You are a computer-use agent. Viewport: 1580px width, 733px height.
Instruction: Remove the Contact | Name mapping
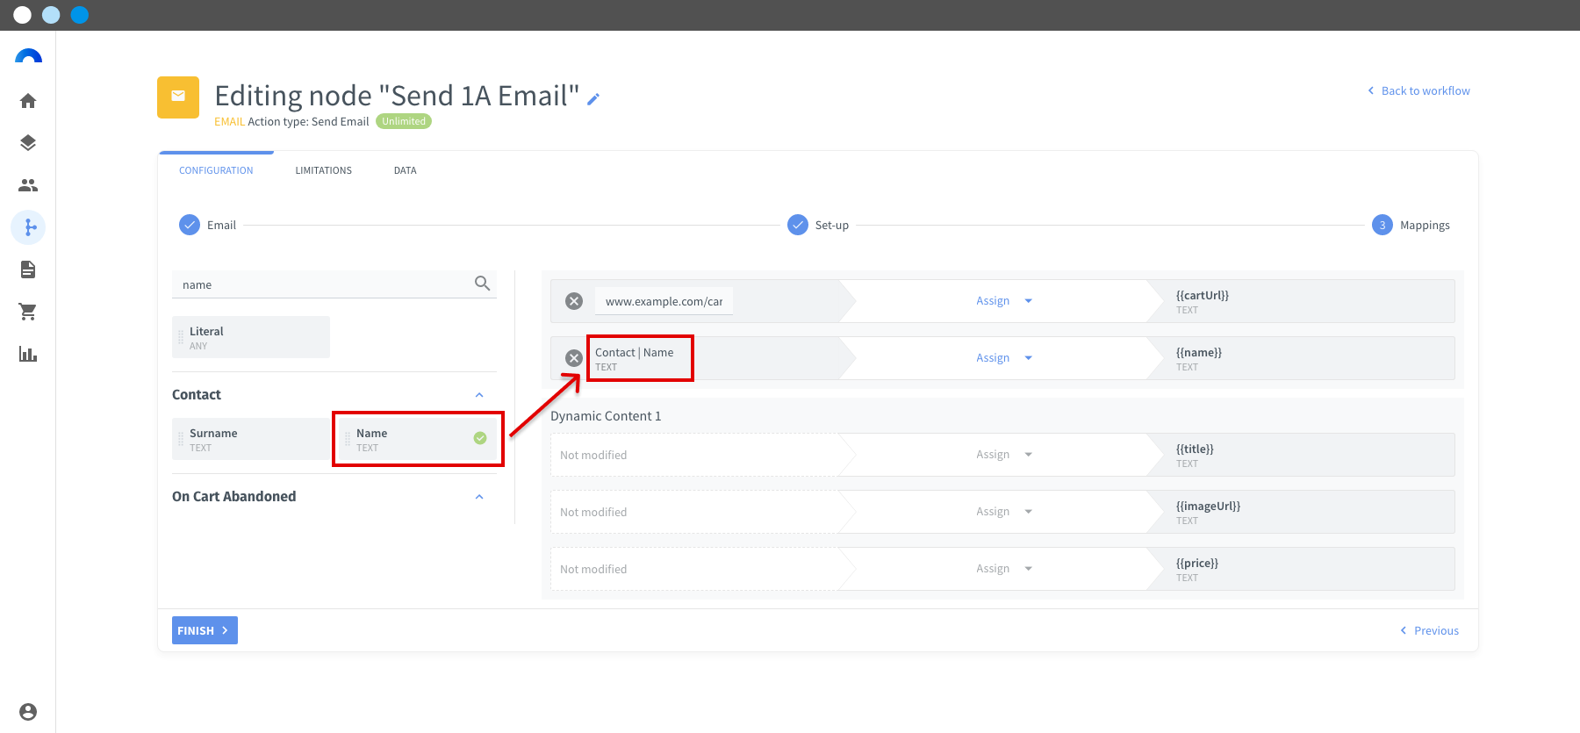574,358
